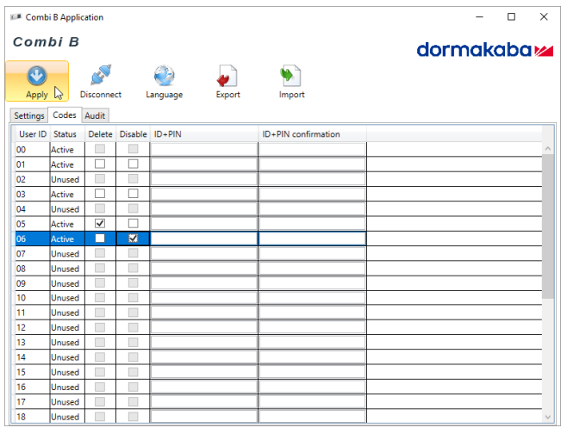Click the scrollbar down arrow
Viewport: 567px width, 434px height.
tap(548, 418)
